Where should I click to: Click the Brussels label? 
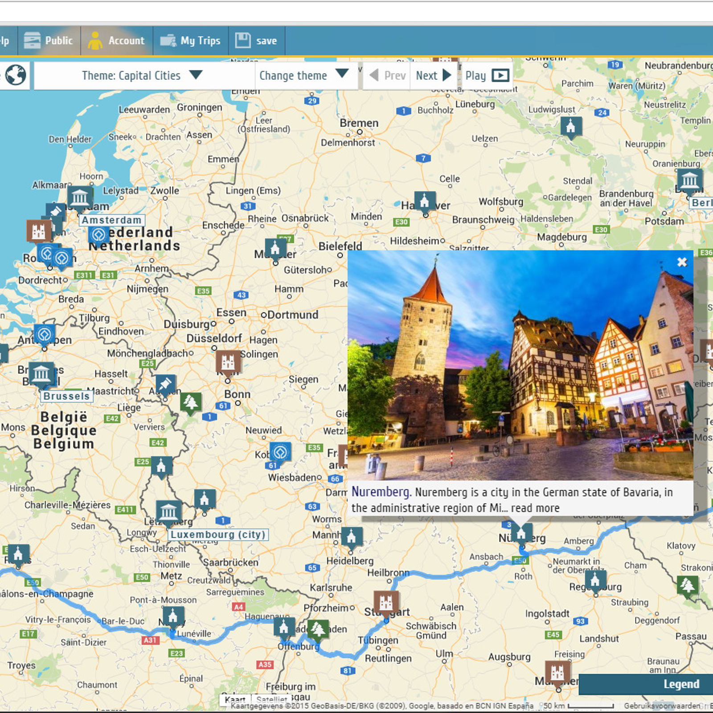(67, 396)
